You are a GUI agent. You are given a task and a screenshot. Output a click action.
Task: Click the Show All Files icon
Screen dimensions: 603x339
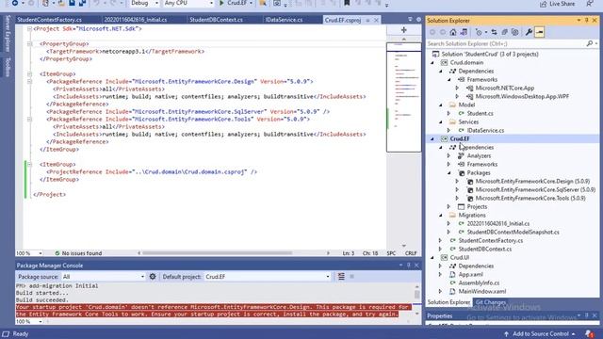[515, 32]
